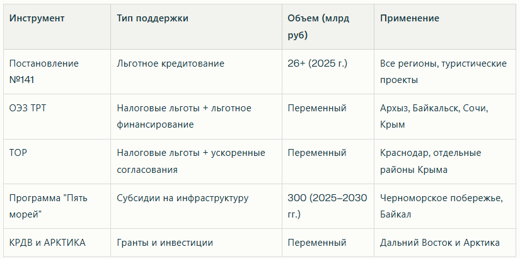Click the 'Тип поддержки' column header
This screenshot has width=520, height=259.
153,18
